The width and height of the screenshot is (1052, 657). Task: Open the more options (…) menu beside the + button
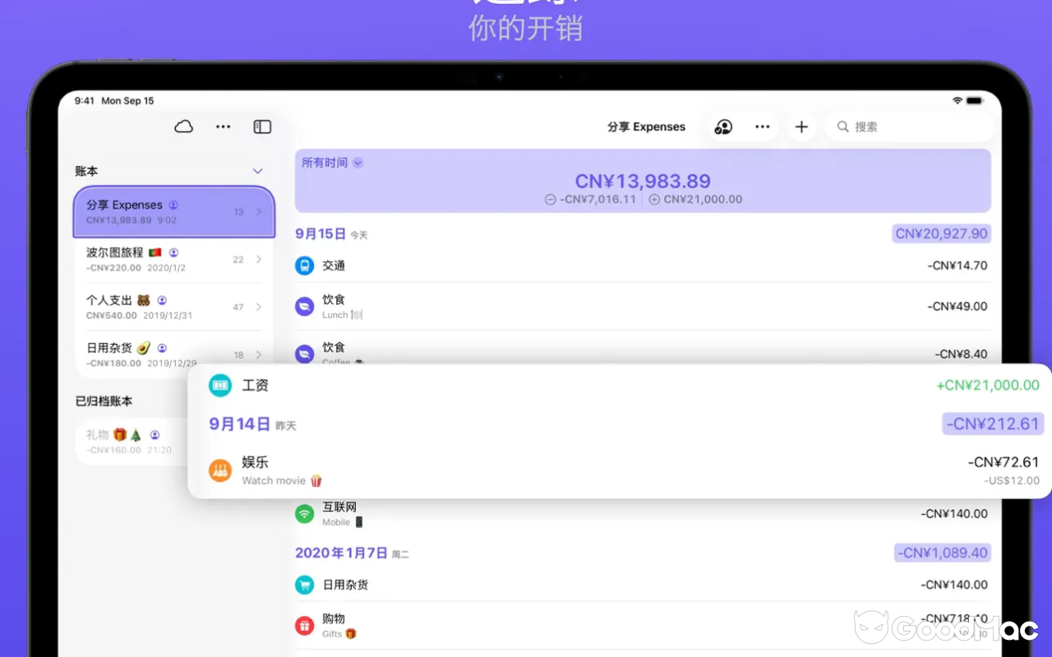click(762, 126)
